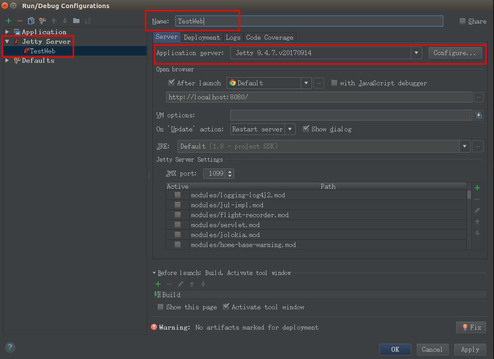Click the VM options input field
This screenshot has width=494, height=359.
click(351, 115)
